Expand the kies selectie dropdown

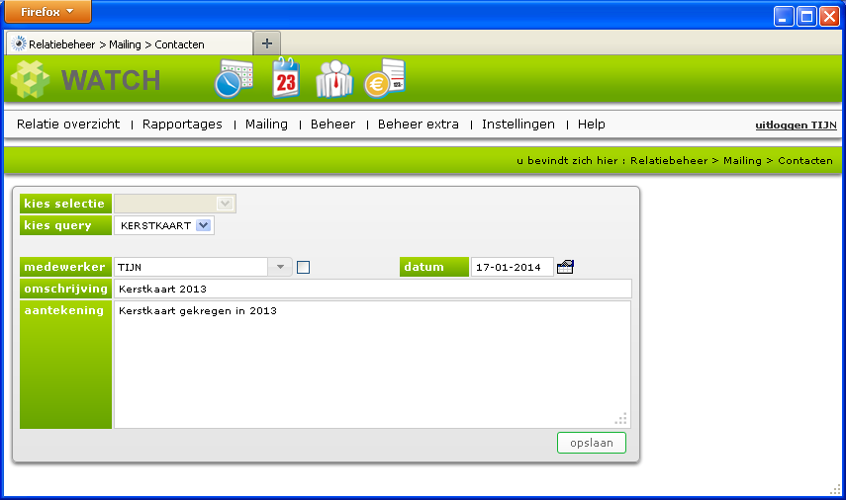[225, 204]
